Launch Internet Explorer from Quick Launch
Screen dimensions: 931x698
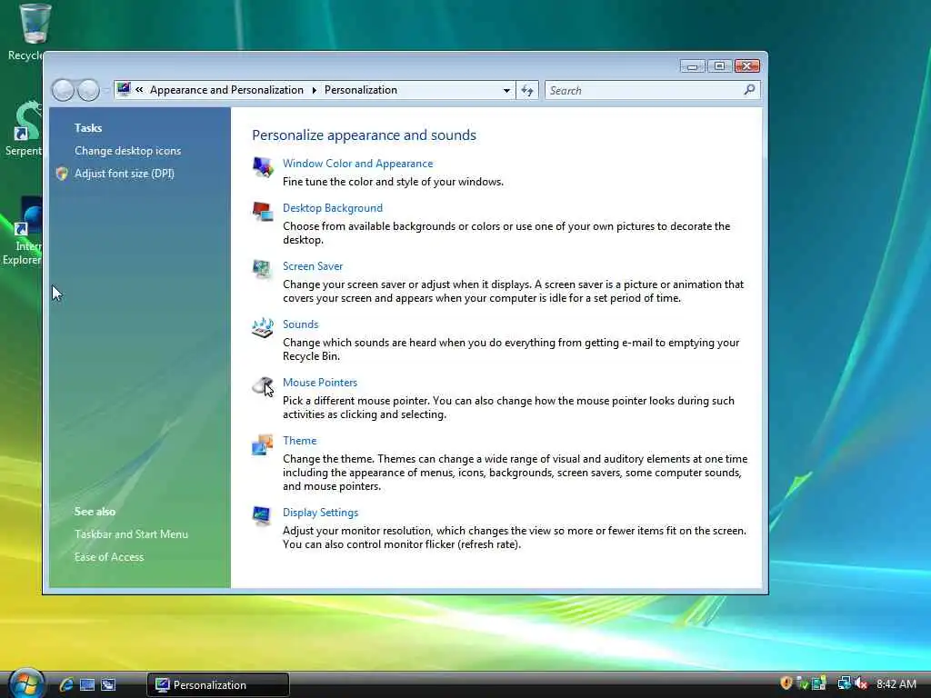tap(65, 684)
